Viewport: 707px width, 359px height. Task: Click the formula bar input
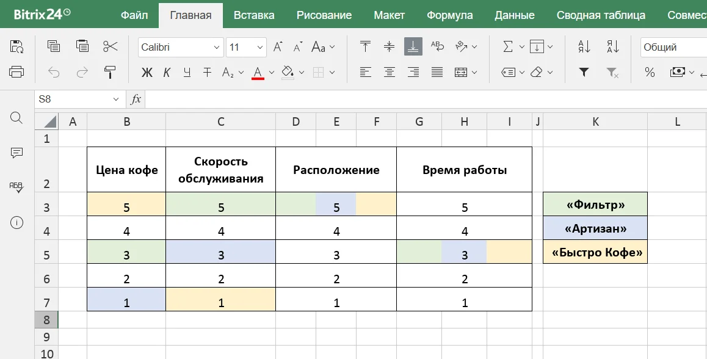click(x=426, y=100)
